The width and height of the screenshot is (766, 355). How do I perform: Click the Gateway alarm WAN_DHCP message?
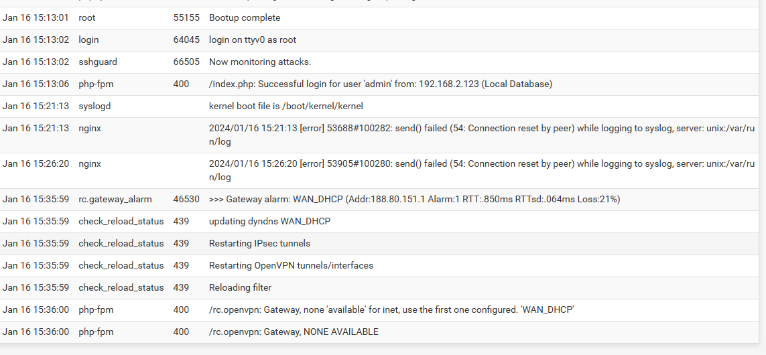pos(414,199)
